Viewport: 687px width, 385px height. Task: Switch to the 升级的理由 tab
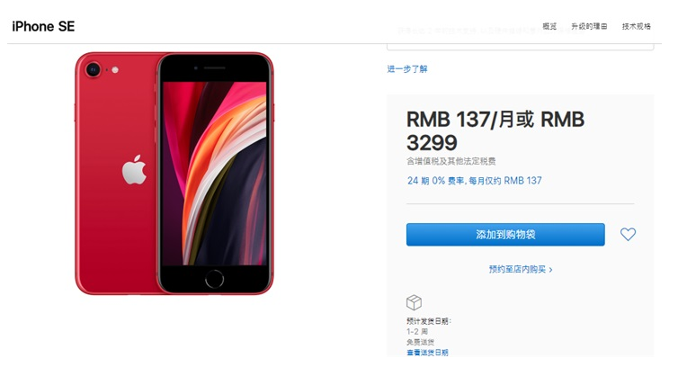pyautogui.click(x=589, y=26)
